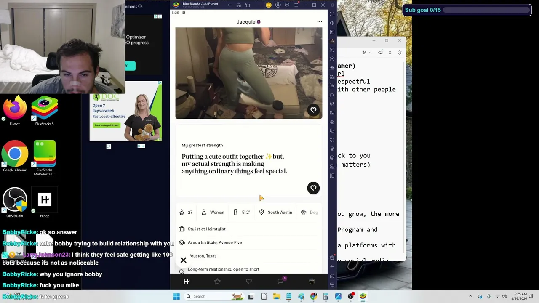Click the megaphone icon in the Notepad window
The width and height of the screenshot is (539, 303).
tap(381, 53)
